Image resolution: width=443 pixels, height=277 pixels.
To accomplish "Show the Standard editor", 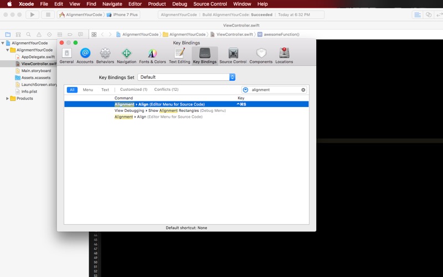I will [x=418, y=15].
